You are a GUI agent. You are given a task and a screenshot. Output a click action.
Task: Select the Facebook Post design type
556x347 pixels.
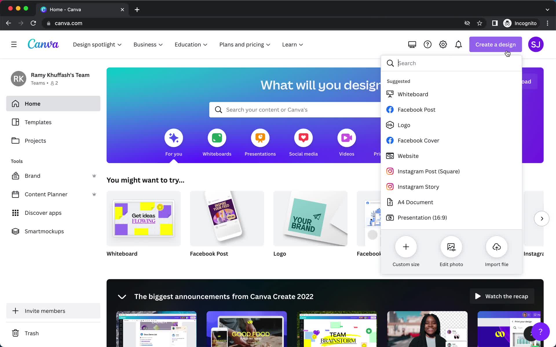(x=417, y=109)
